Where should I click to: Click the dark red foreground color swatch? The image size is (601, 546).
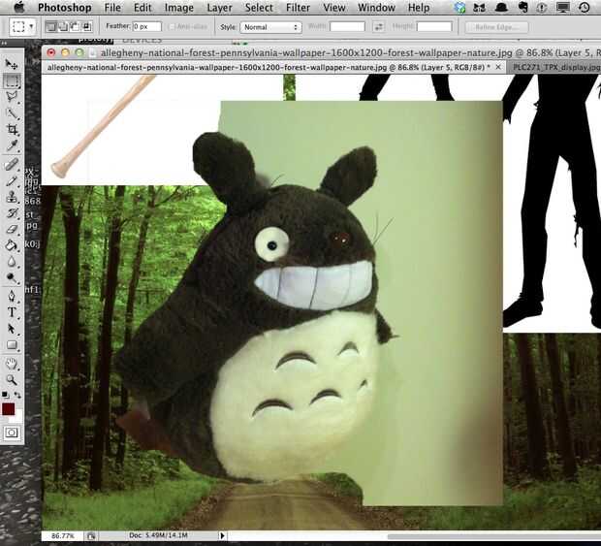pyautogui.click(x=8, y=409)
